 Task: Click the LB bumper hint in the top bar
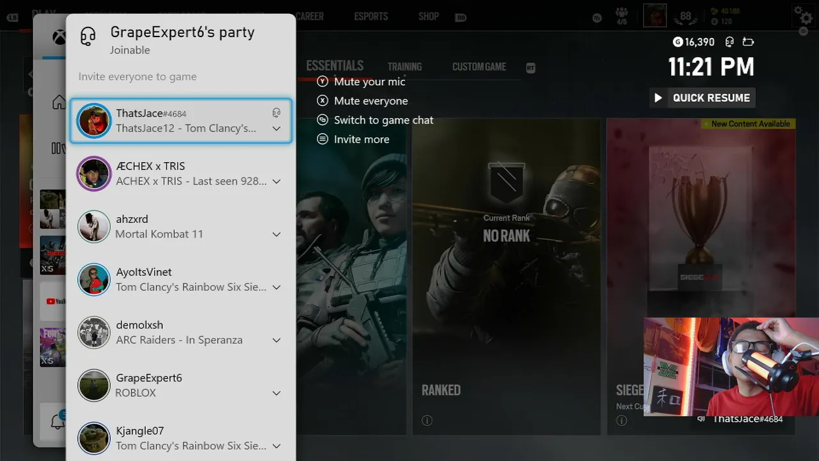(x=12, y=17)
